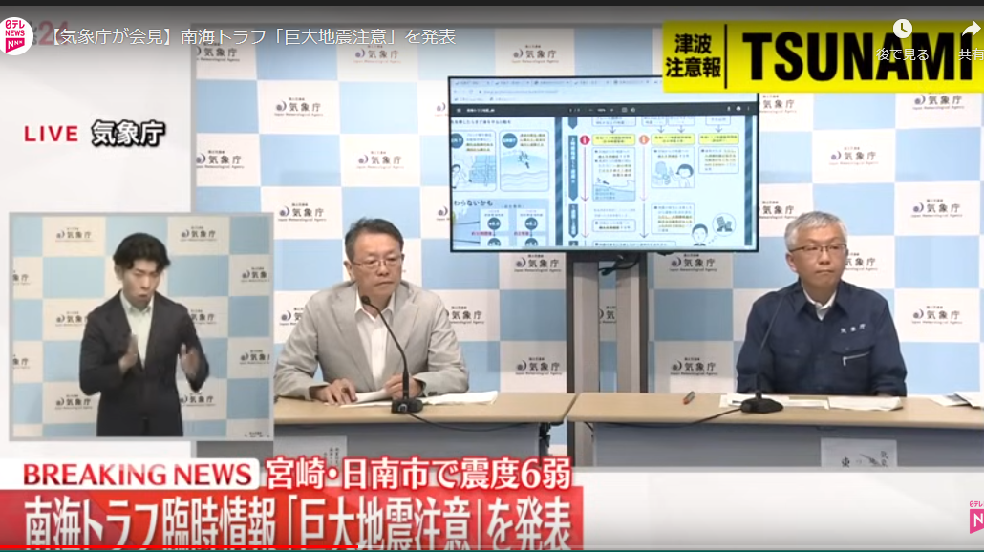Zoom in on the PDF with the plus icon
The height and width of the screenshot is (552, 984).
click(x=611, y=110)
